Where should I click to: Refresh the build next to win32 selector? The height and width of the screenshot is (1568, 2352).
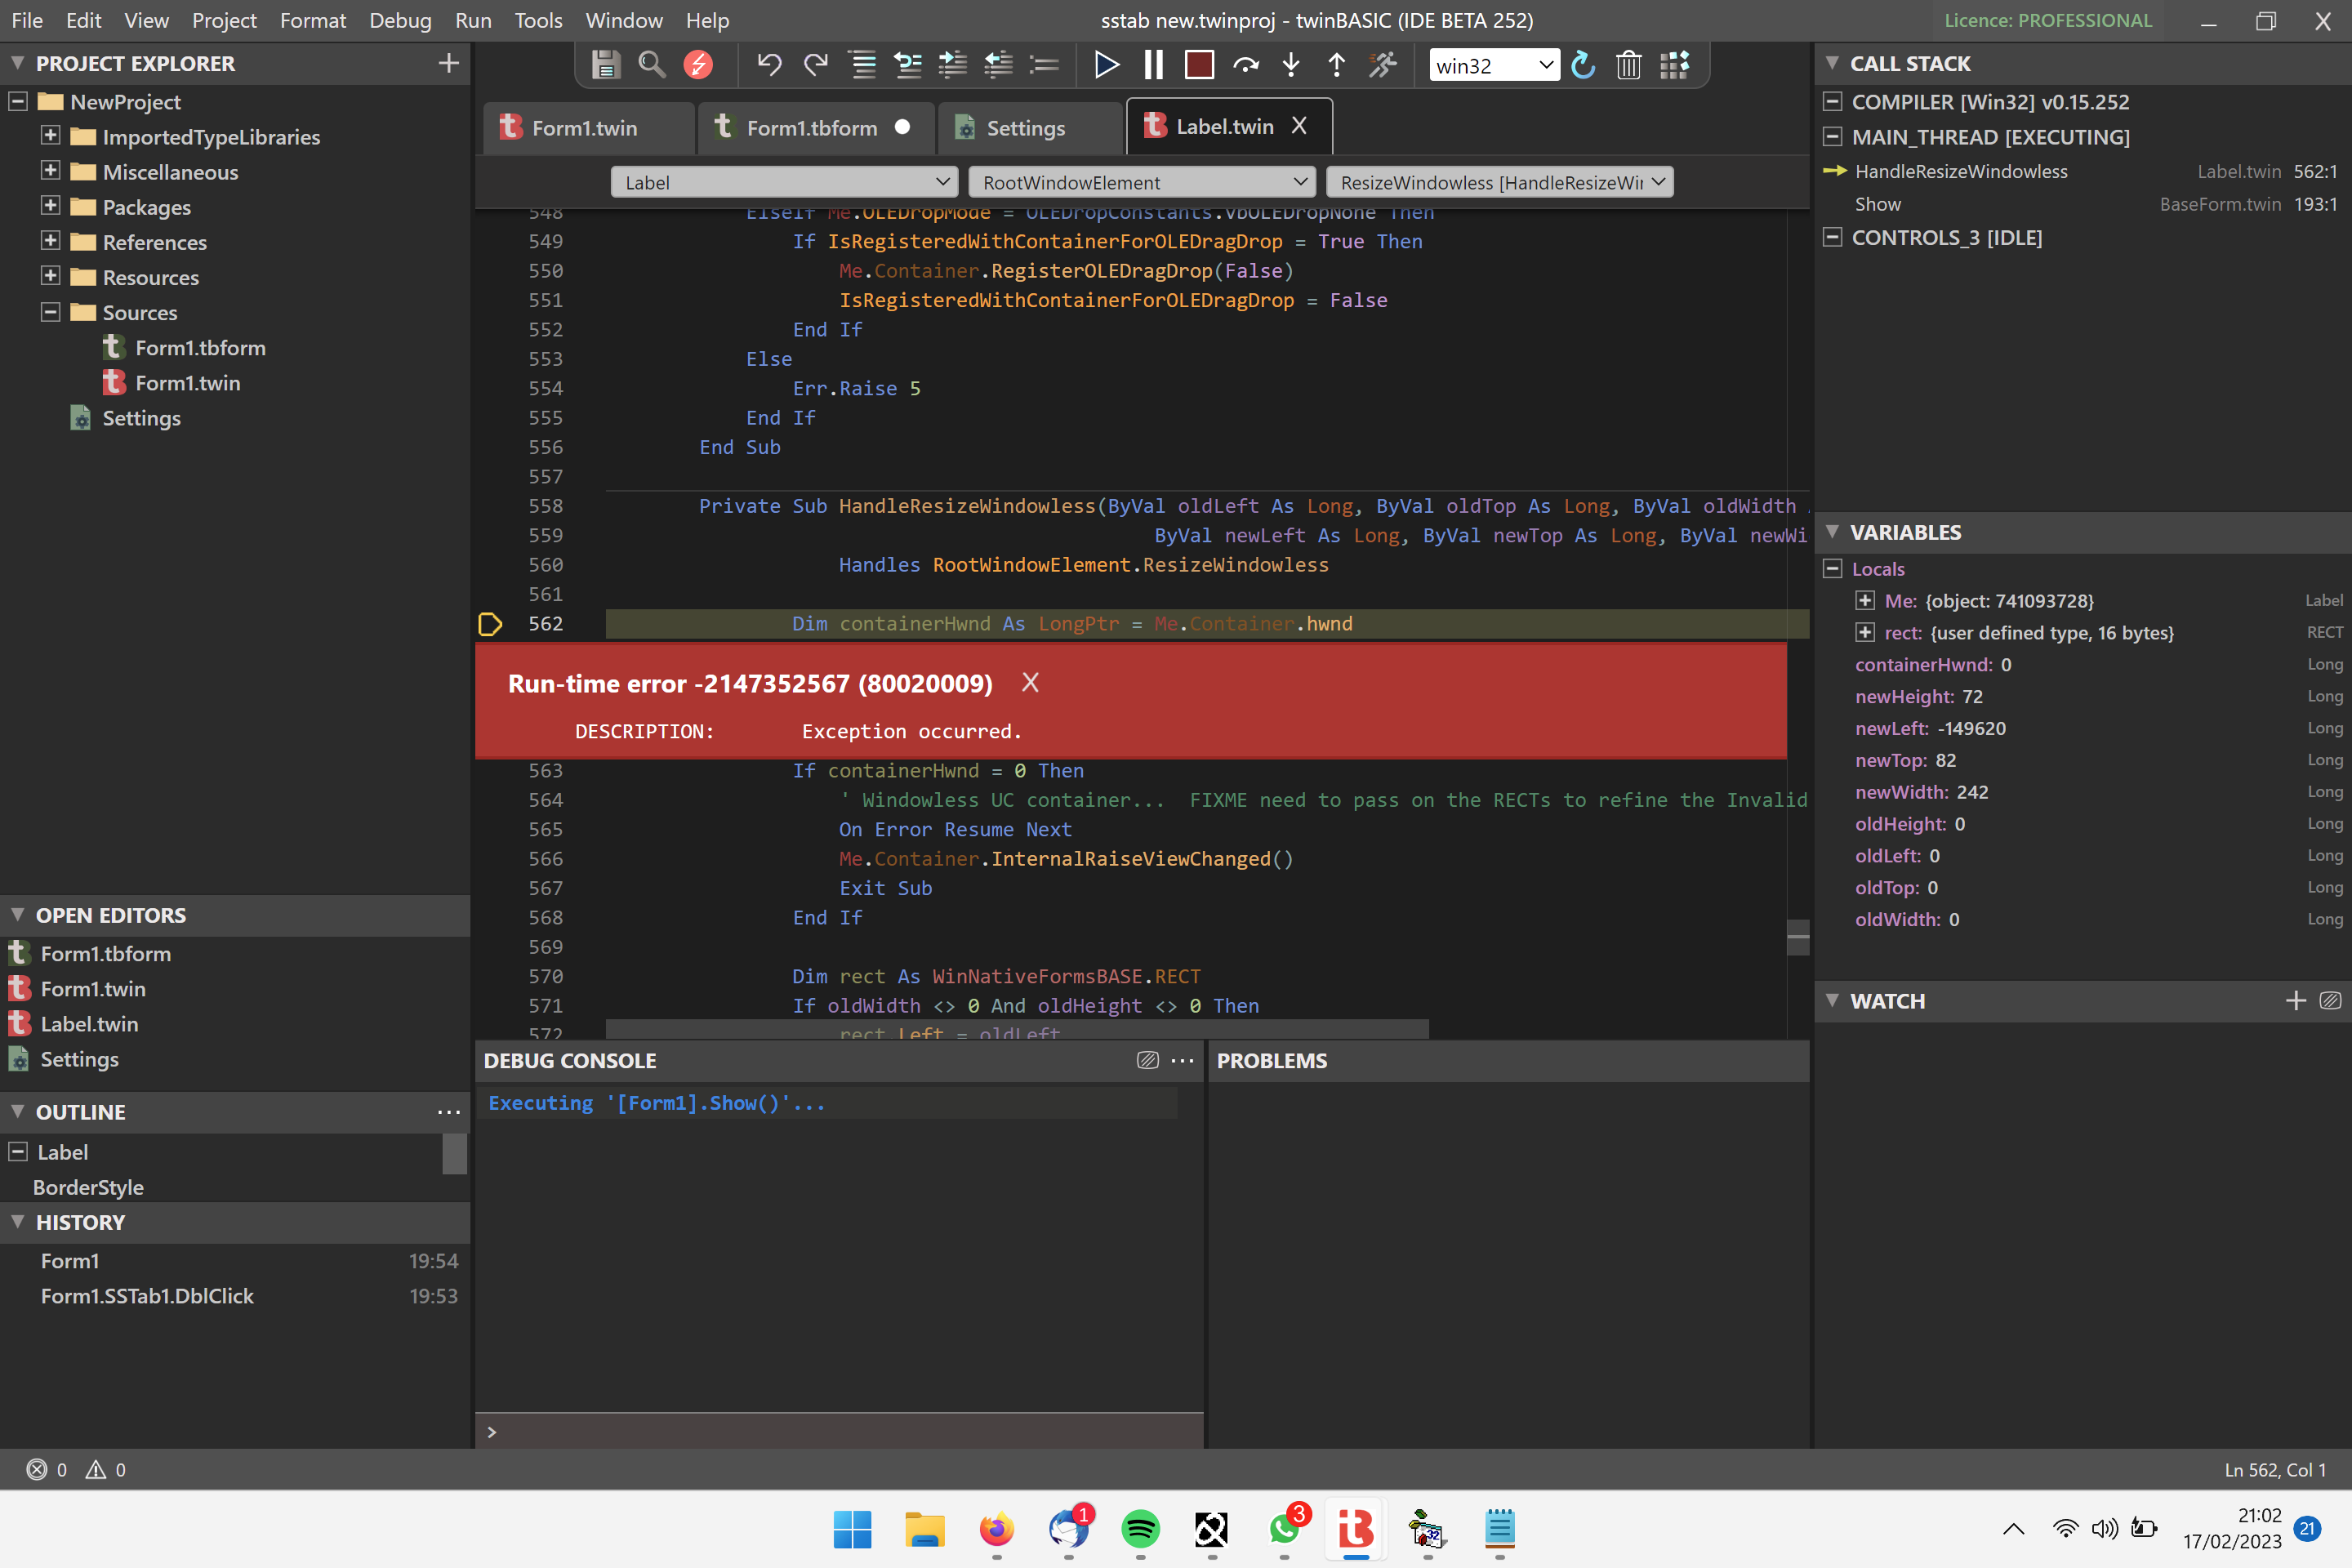point(1583,65)
